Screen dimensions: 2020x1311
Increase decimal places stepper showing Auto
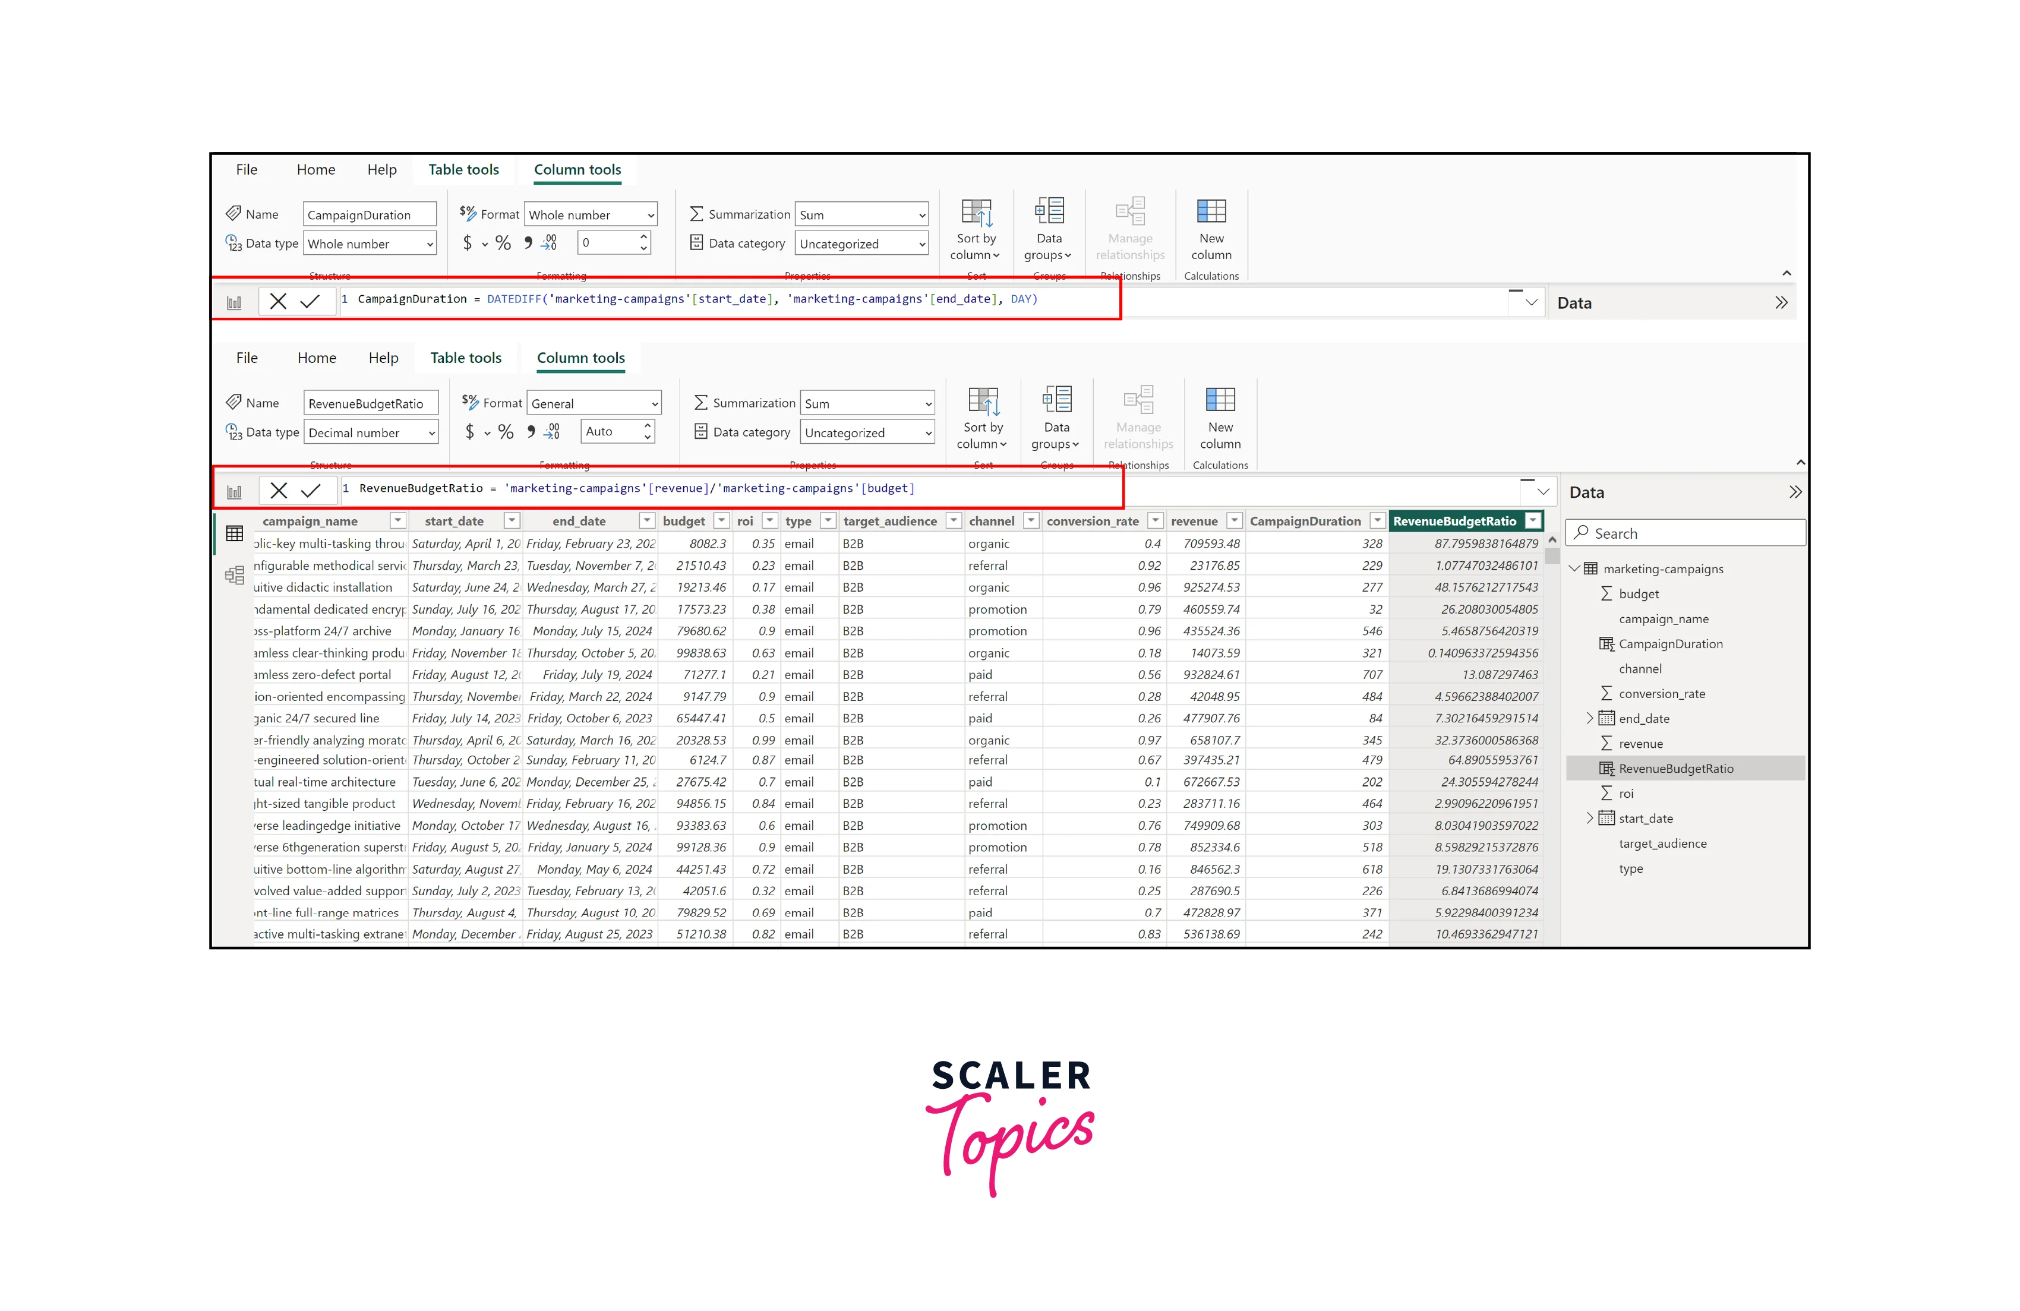click(648, 426)
